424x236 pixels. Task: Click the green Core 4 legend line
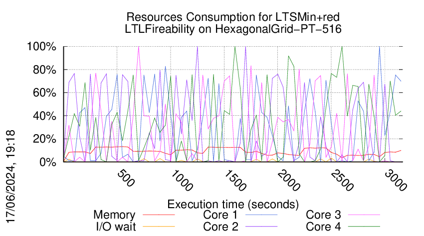coord(364,227)
